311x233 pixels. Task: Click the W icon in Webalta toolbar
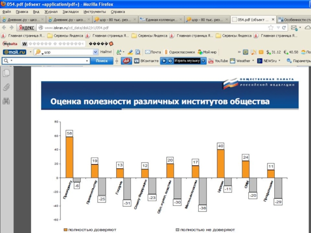(x=24, y=43)
